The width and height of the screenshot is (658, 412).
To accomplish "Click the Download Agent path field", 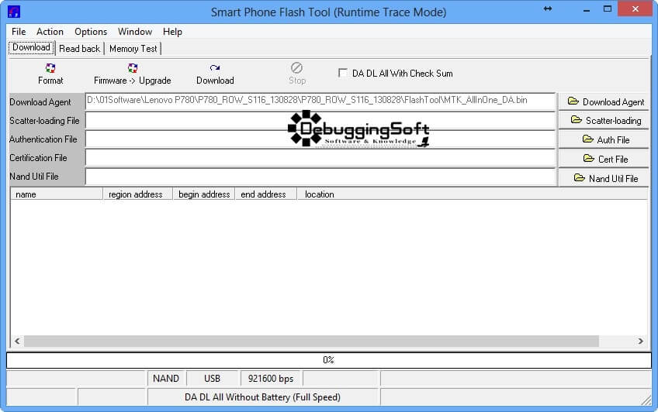I will (320, 101).
